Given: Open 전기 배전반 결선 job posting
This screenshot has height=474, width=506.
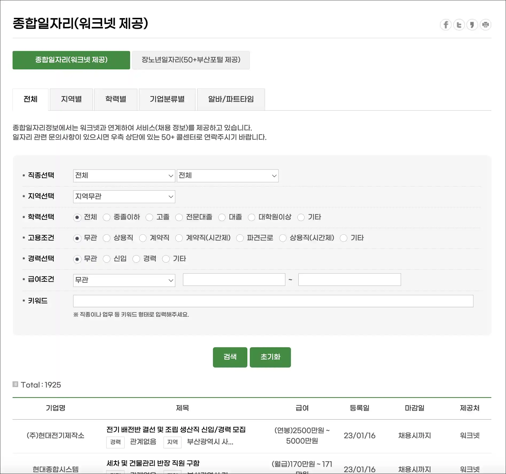Looking at the screenshot, I should (x=176, y=429).
